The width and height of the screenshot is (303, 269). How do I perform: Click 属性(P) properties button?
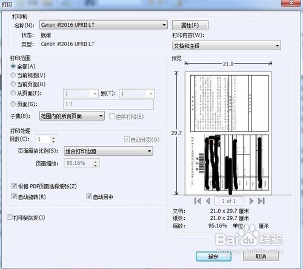pyautogui.click(x=190, y=25)
